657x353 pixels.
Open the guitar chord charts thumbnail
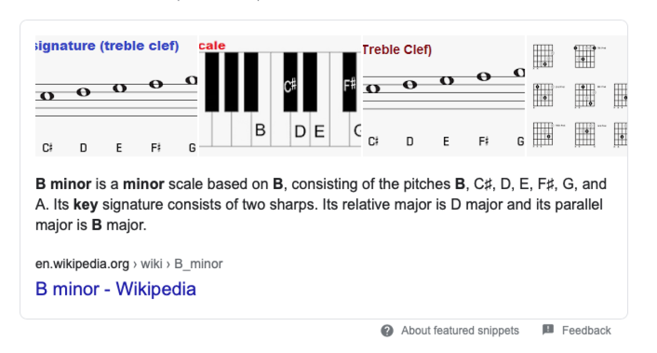point(577,96)
